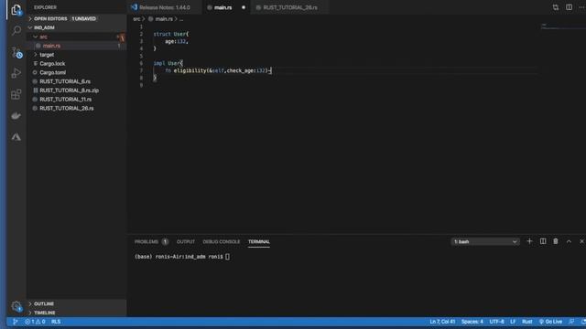Image resolution: width=586 pixels, height=329 pixels.
Task: Expand the Timeline section
Action: click(76, 313)
